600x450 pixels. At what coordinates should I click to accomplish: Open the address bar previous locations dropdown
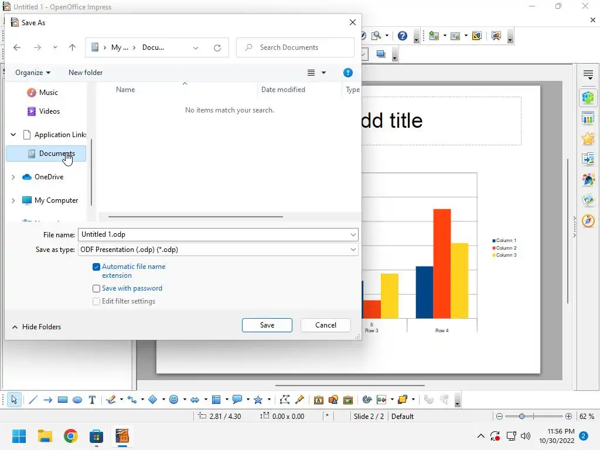196,48
